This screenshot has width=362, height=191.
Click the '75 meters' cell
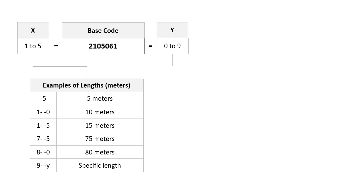[100, 138]
